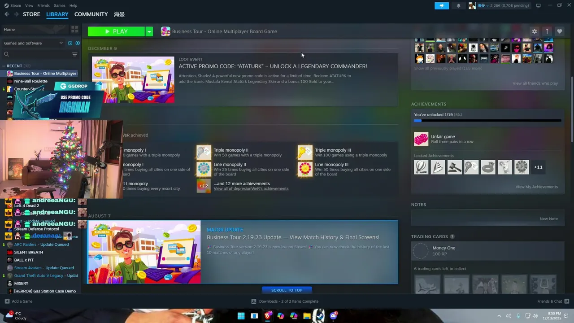Click the rubber duck ring locked achievement
Viewport: 574px width, 323px height.
coord(488,167)
